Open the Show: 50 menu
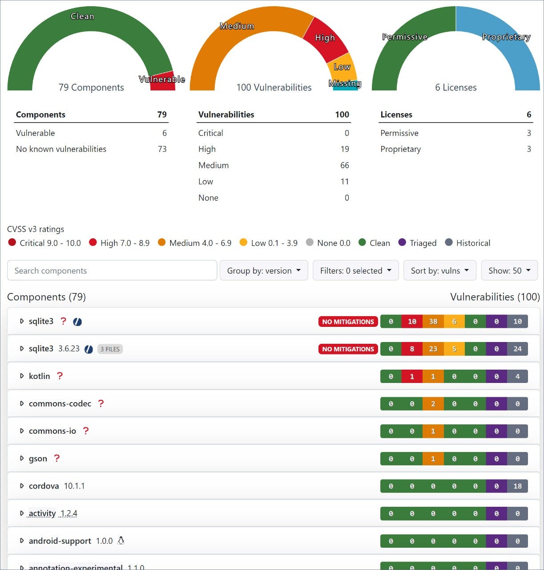 coord(509,270)
